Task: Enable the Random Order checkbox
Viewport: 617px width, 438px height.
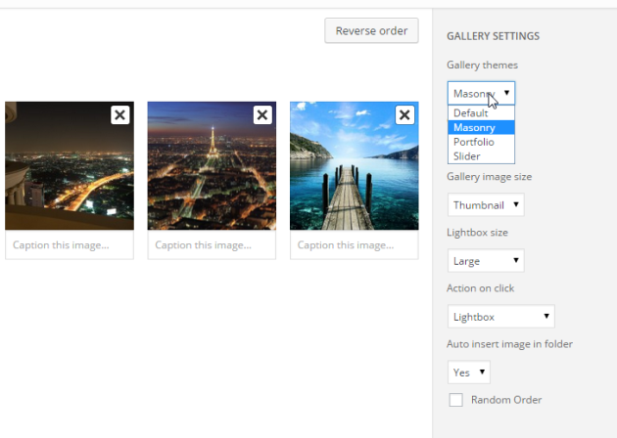Action: (x=456, y=400)
